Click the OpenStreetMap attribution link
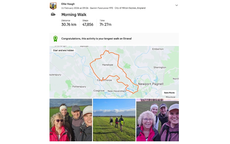Screen dimensions: 230x144 (75, 96)
